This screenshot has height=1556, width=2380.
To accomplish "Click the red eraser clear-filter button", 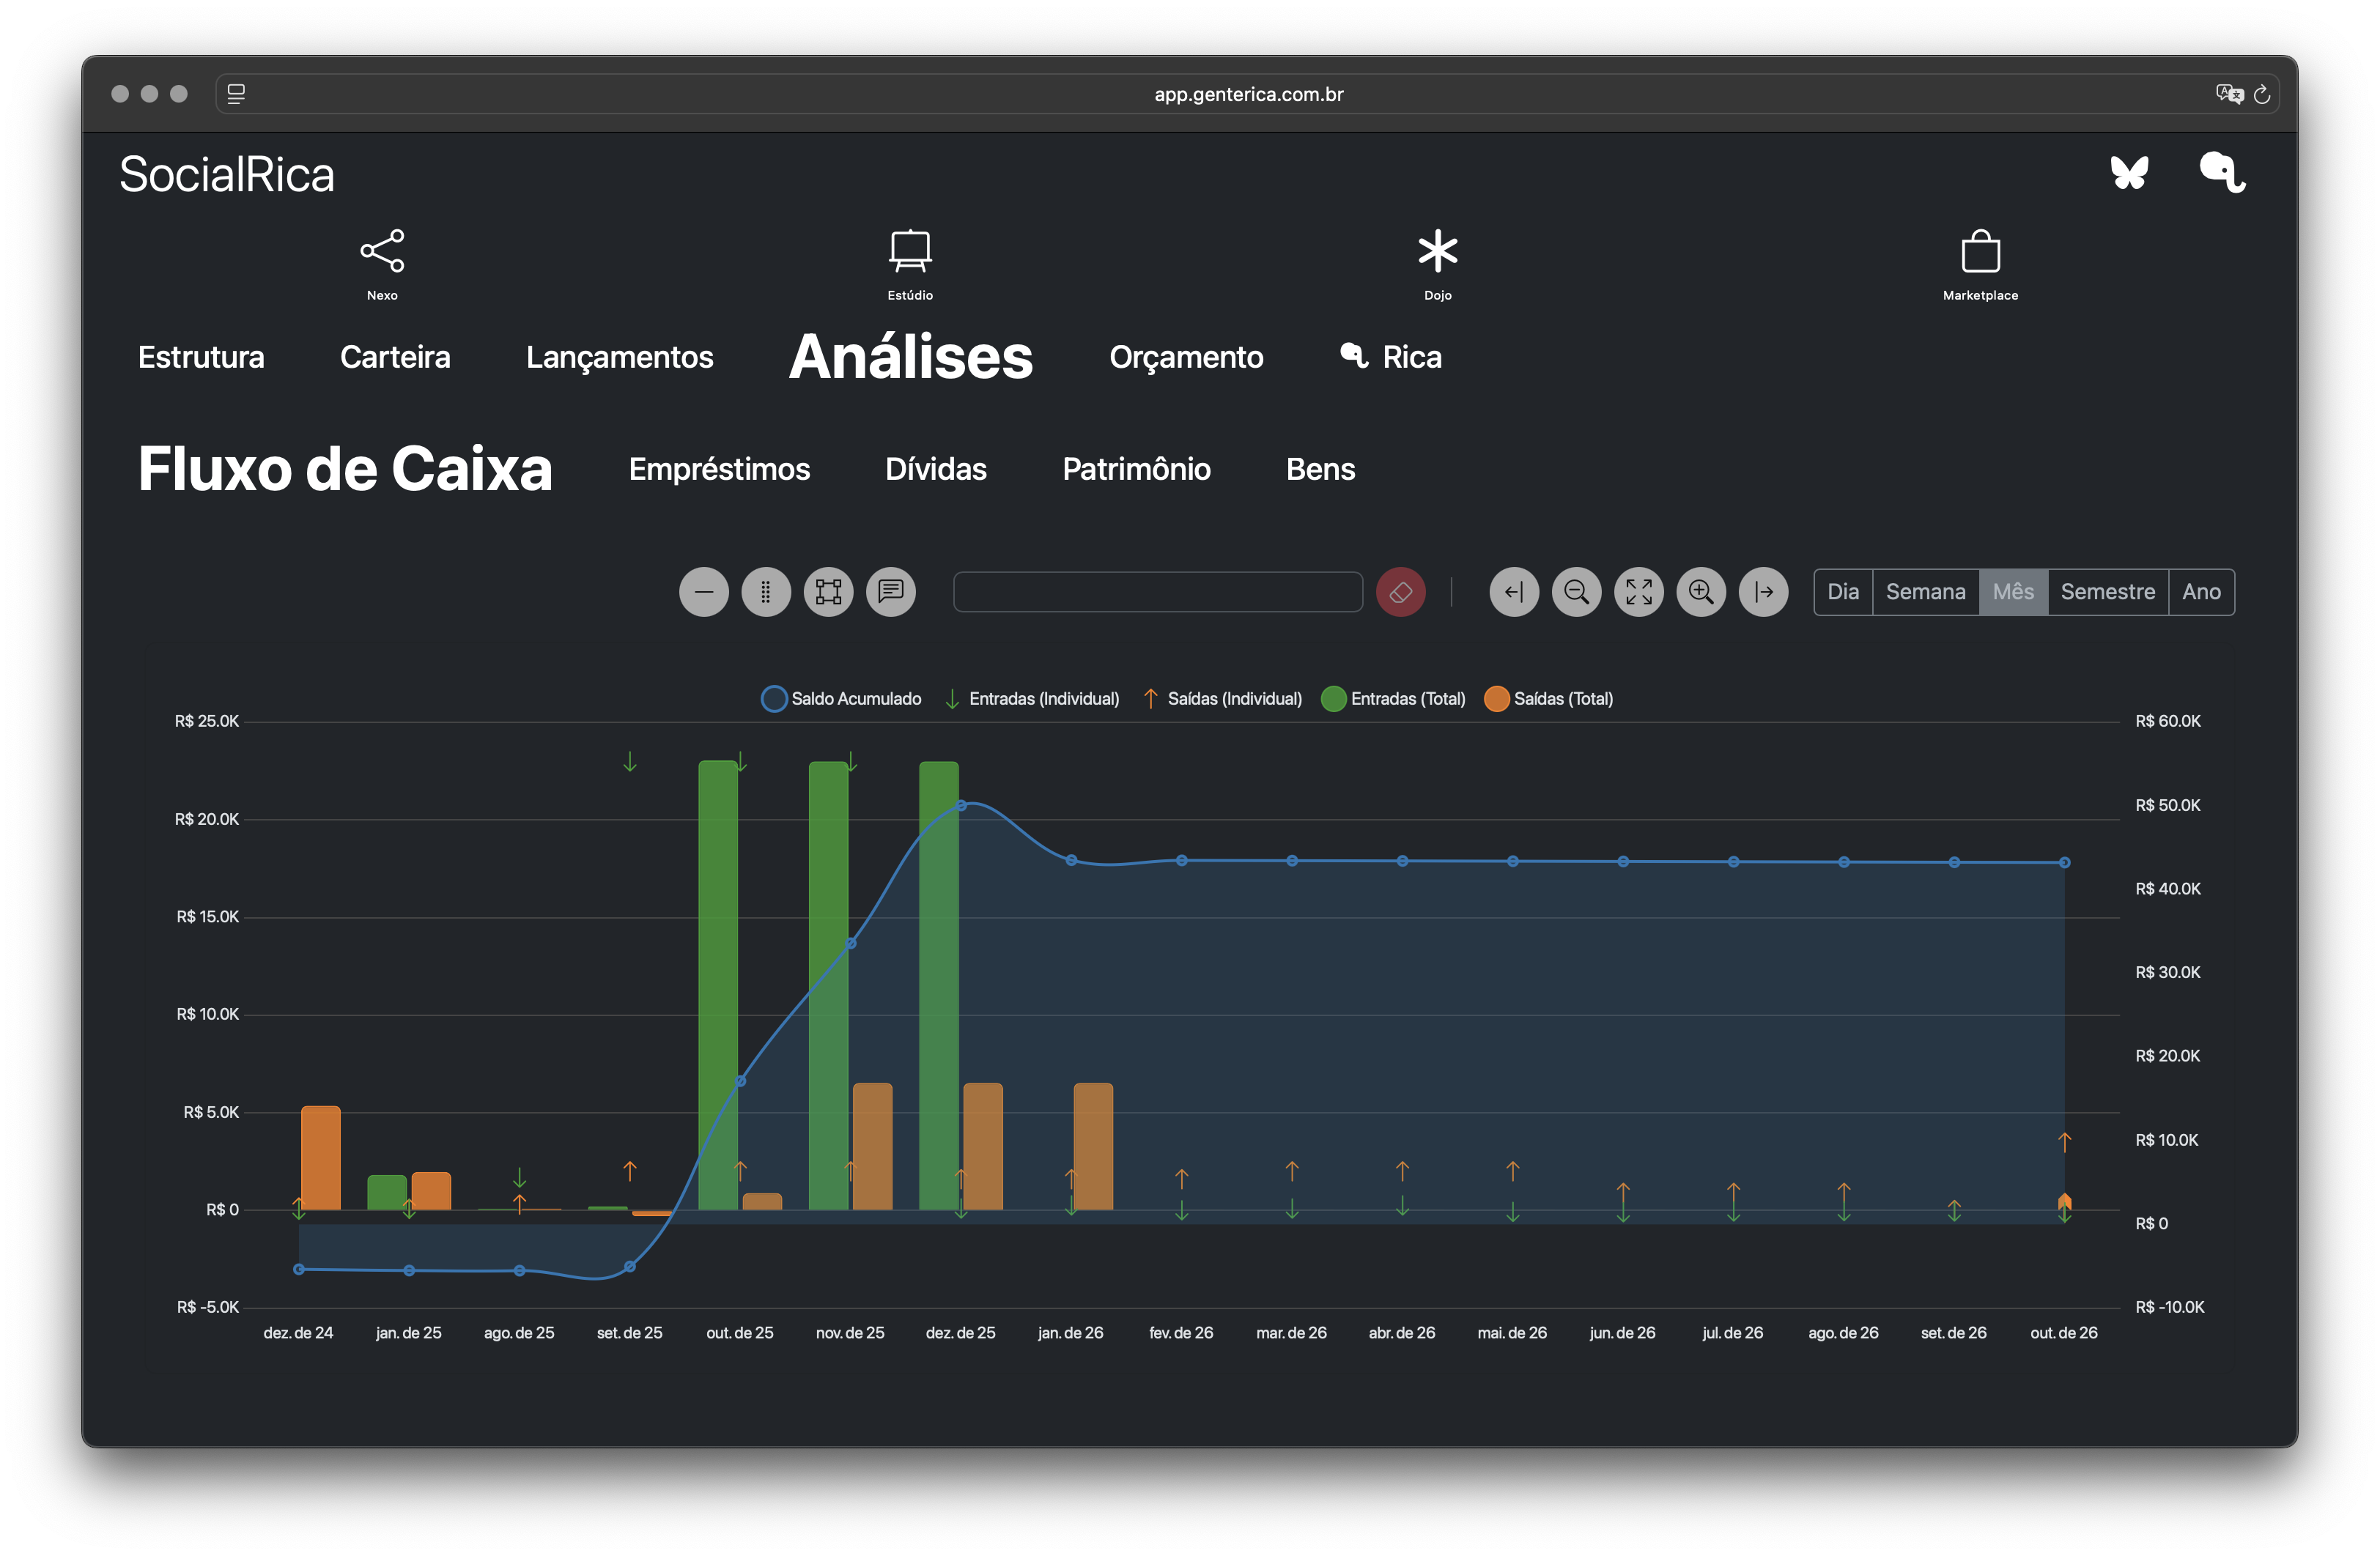I will point(1400,592).
